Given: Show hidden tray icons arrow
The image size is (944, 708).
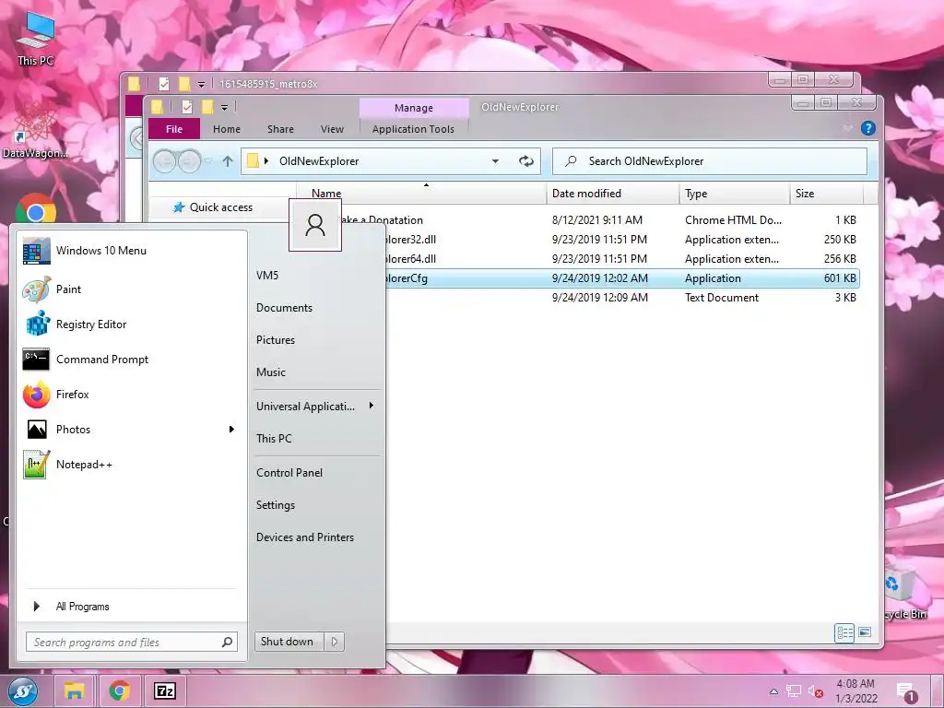Looking at the screenshot, I should pyautogui.click(x=773, y=691).
